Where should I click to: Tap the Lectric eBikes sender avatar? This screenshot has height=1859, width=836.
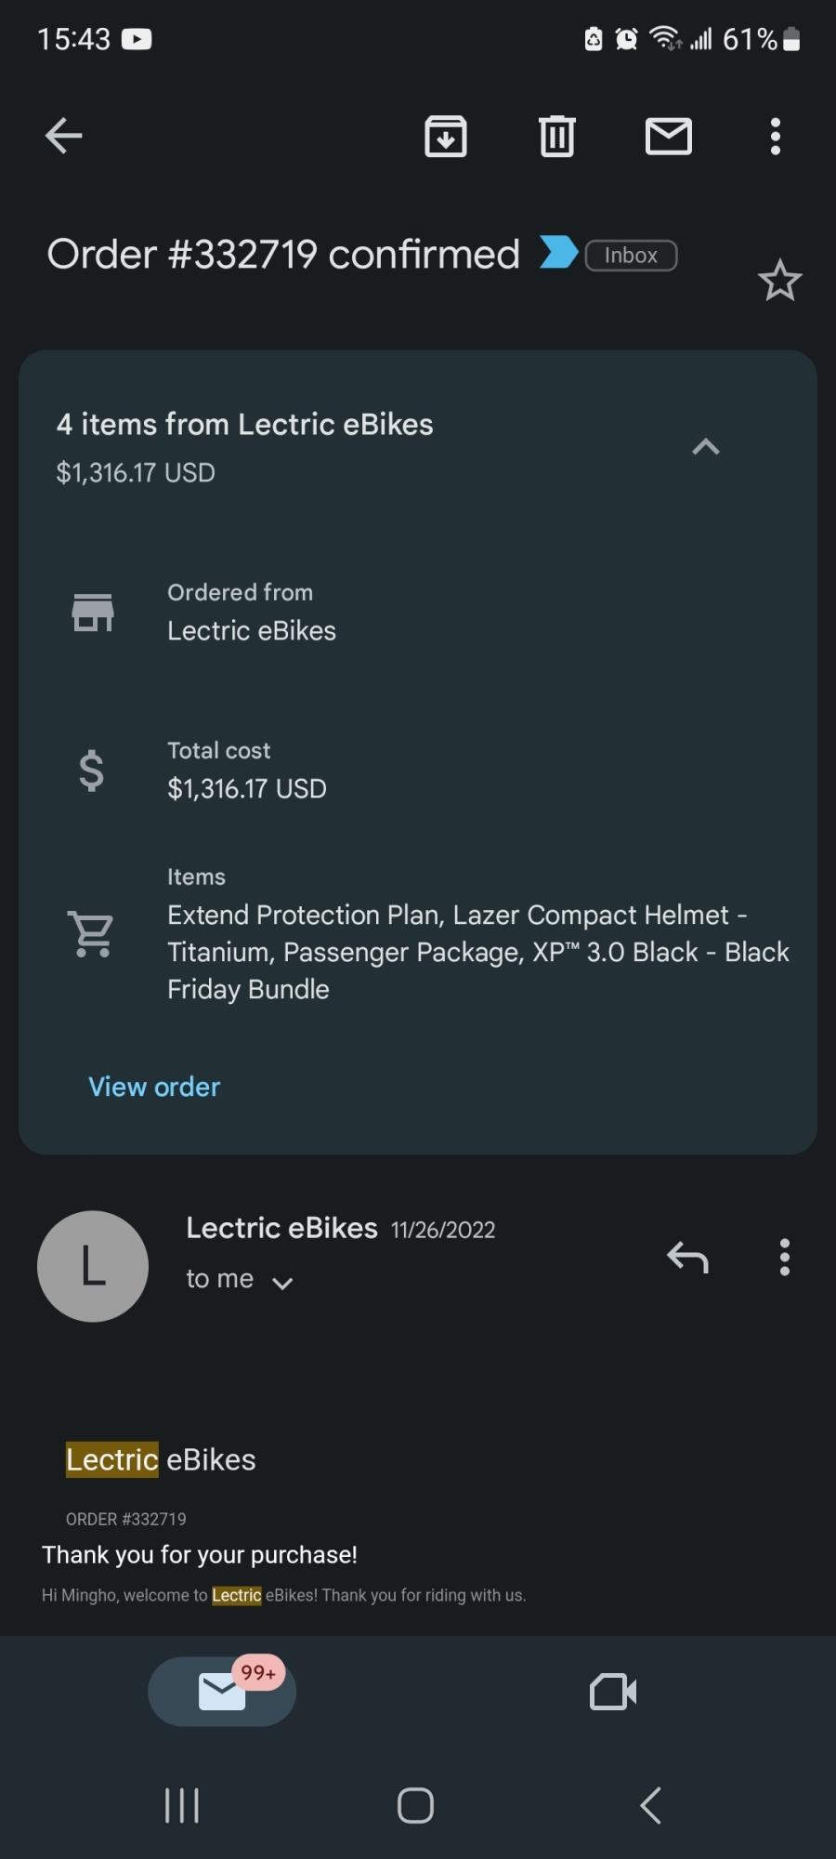pos(93,1266)
